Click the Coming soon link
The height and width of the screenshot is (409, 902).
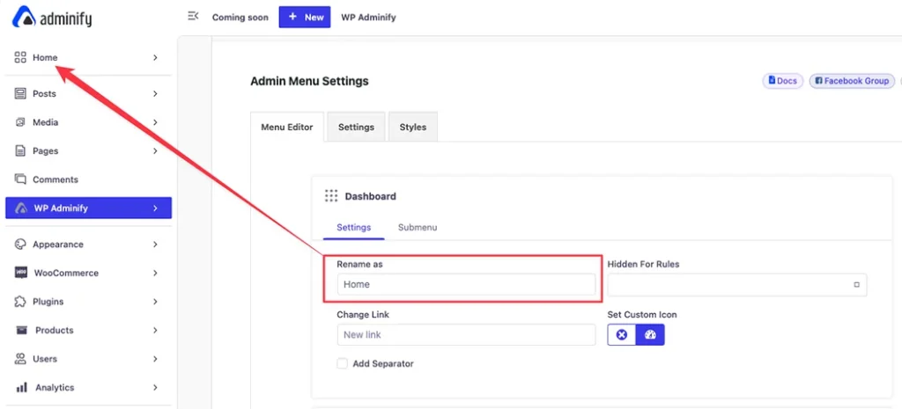tap(240, 18)
